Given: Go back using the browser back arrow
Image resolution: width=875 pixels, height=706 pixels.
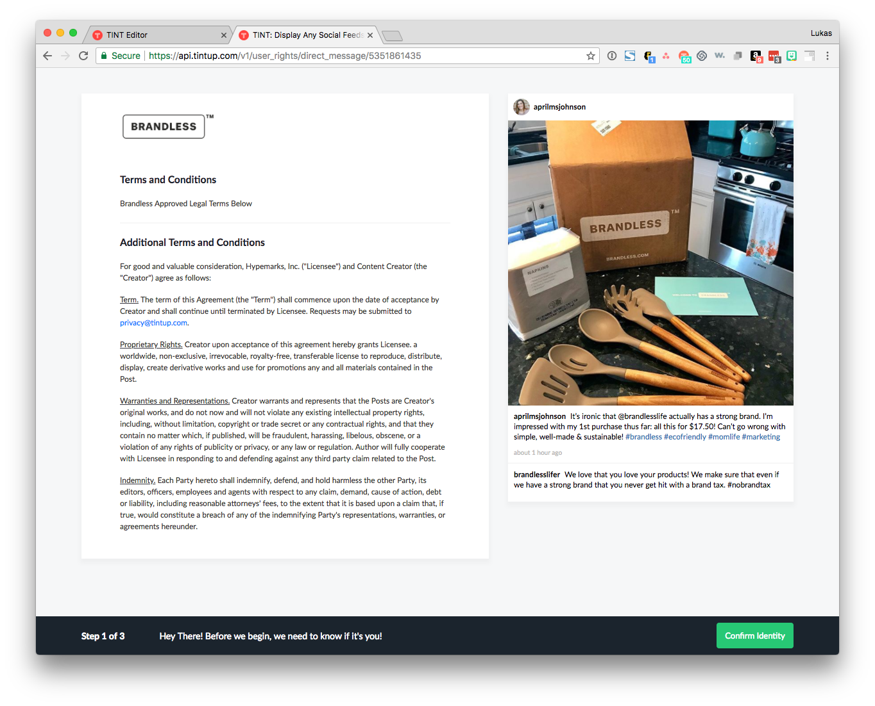Looking at the screenshot, I should point(47,56).
